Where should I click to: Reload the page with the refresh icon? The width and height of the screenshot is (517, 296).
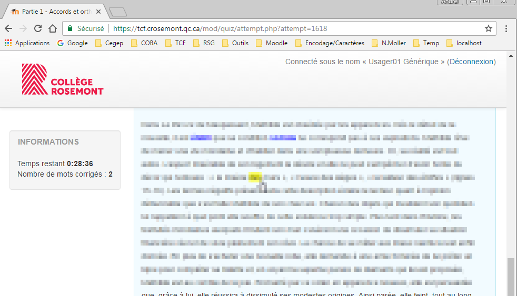tap(38, 28)
